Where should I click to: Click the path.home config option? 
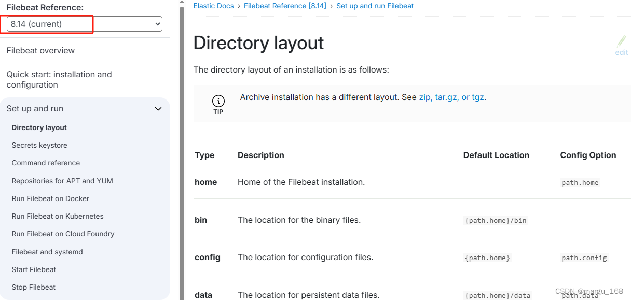point(580,182)
